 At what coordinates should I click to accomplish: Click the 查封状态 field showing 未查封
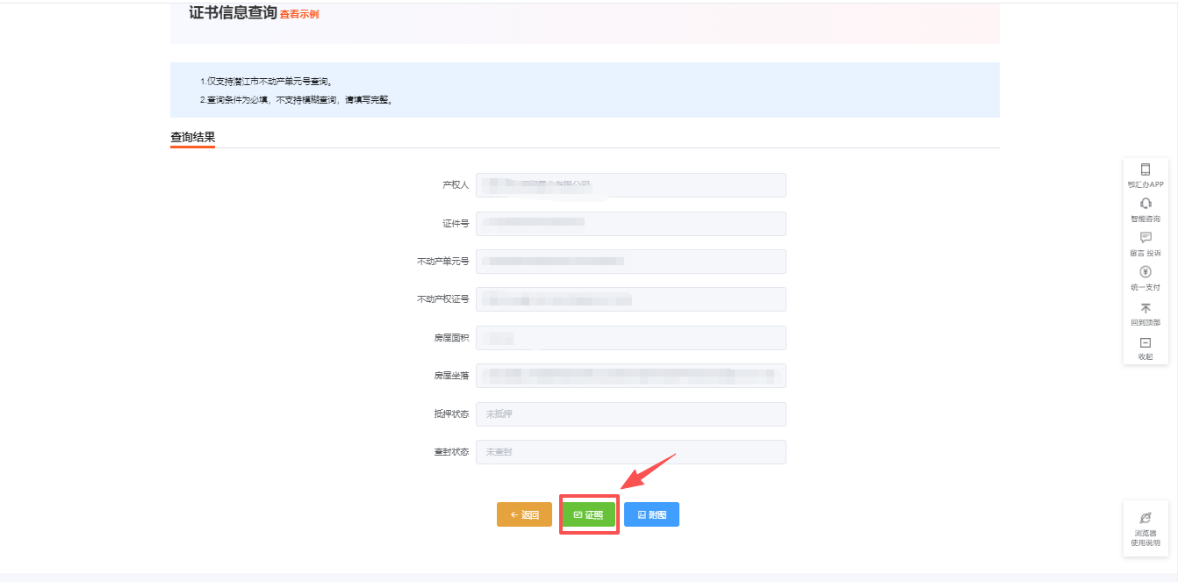(x=630, y=452)
